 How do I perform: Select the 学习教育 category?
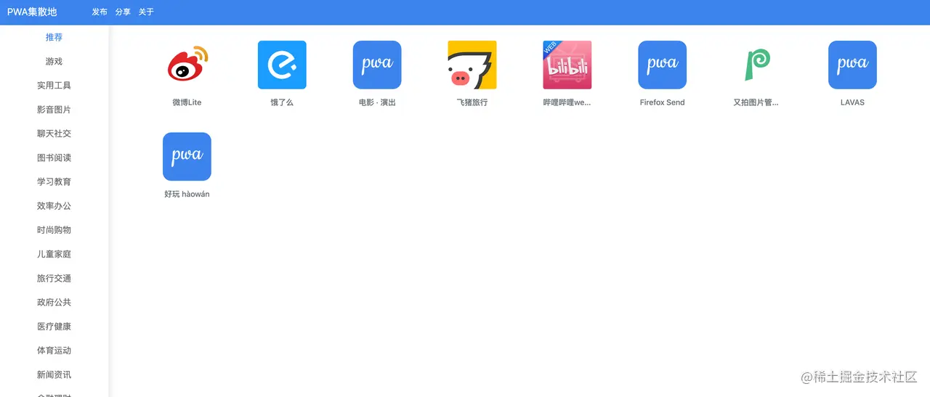point(54,181)
